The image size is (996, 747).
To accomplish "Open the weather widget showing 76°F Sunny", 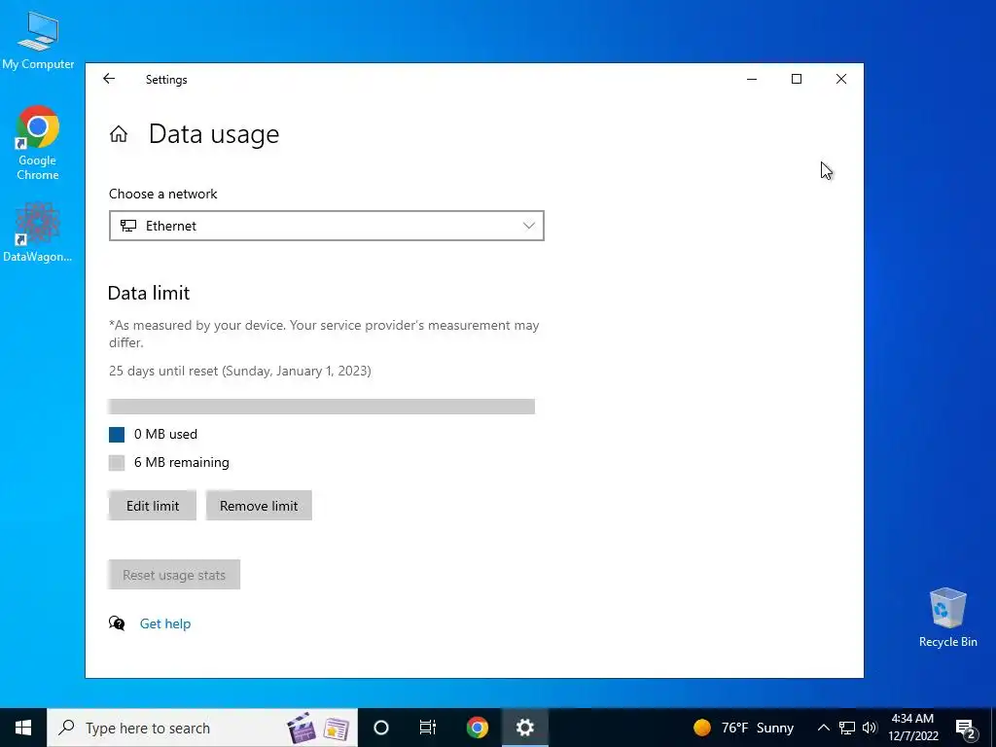I will pyautogui.click(x=743, y=728).
